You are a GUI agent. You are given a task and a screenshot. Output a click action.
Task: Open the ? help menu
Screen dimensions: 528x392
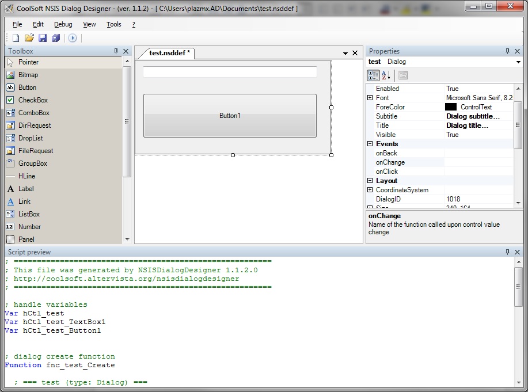click(x=134, y=24)
